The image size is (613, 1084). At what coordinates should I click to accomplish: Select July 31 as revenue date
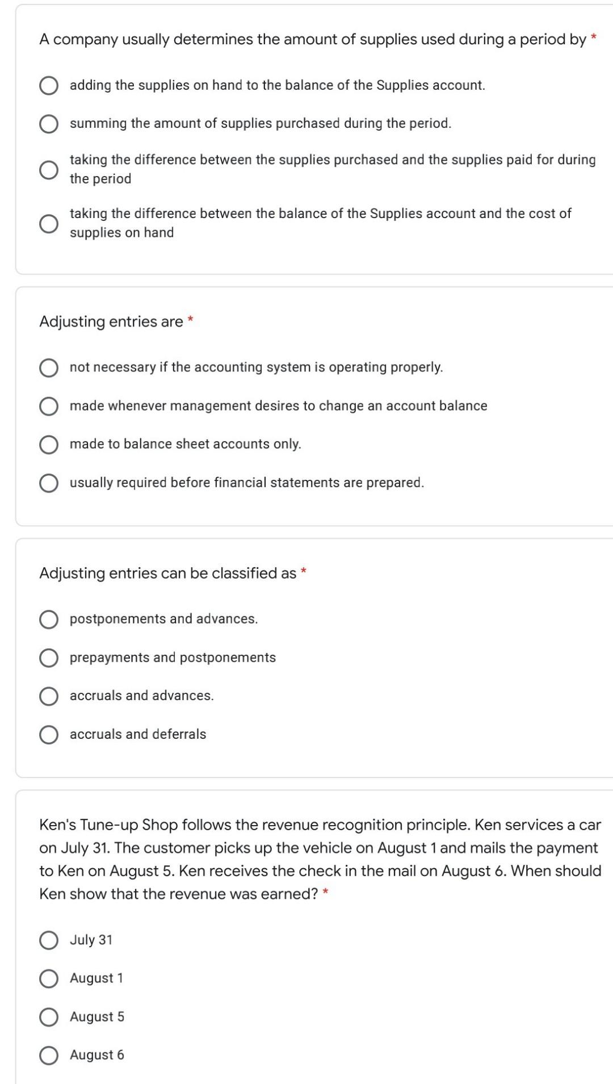pyautogui.click(x=49, y=940)
